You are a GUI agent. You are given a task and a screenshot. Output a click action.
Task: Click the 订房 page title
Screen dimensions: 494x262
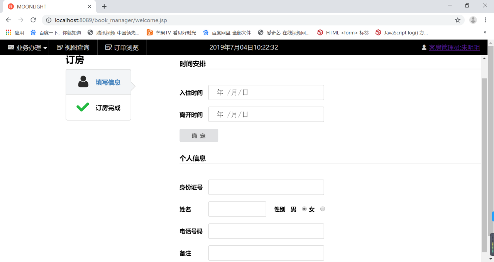coord(75,60)
